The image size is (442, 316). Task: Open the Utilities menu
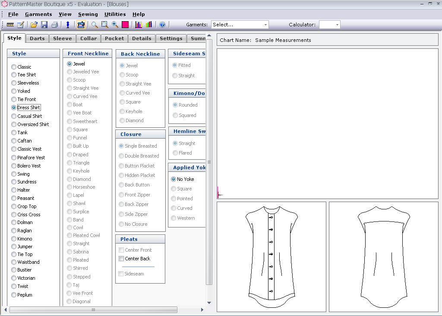(x=115, y=14)
